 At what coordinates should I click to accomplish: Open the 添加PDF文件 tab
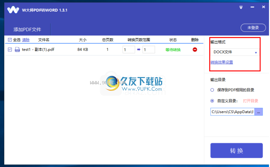[27, 29]
